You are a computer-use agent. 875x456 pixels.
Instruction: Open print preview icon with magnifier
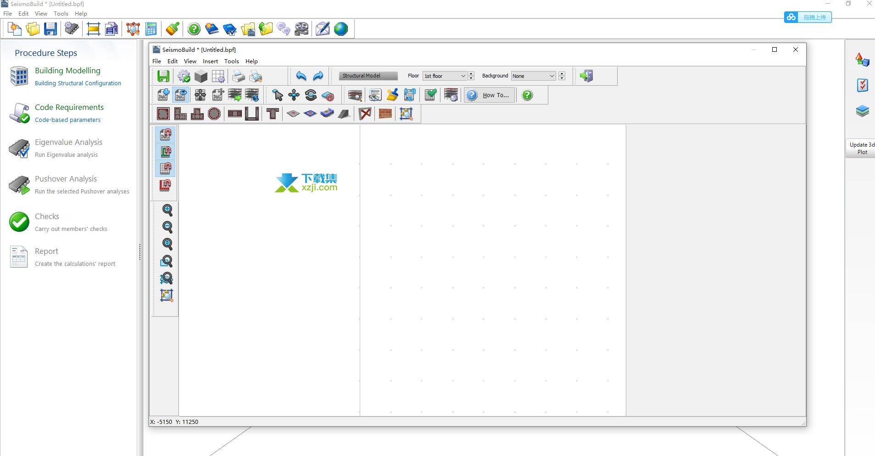tap(256, 76)
